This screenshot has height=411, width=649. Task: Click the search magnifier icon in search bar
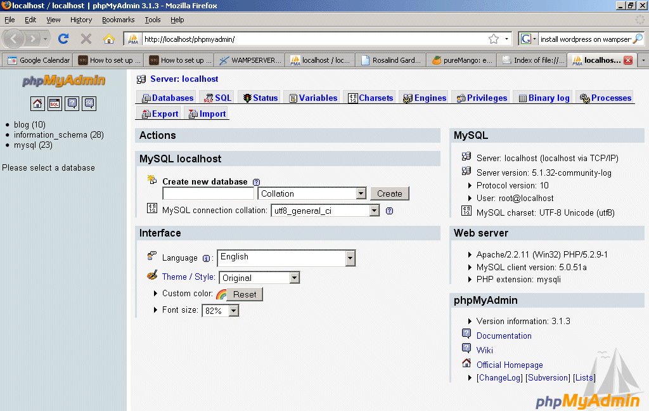pos(638,39)
